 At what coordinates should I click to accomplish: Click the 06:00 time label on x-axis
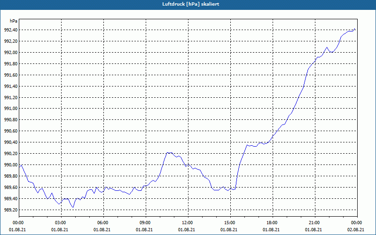tap(102, 223)
